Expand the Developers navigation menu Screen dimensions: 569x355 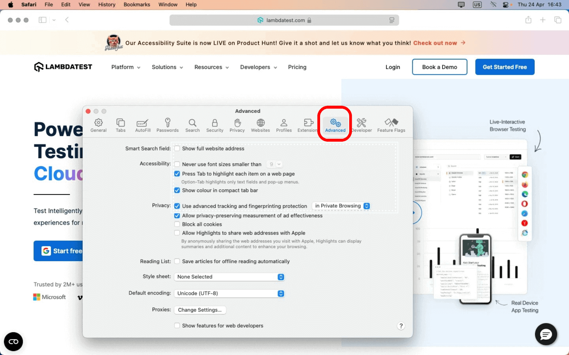(259, 67)
